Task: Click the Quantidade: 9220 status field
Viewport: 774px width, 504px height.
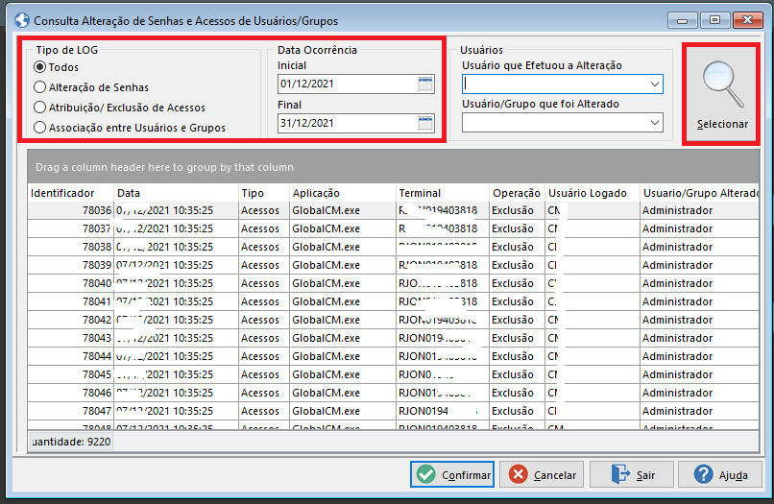Action: (x=71, y=442)
